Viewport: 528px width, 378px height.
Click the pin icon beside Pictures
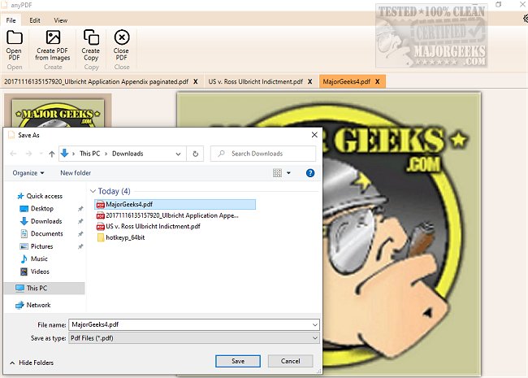click(80, 246)
